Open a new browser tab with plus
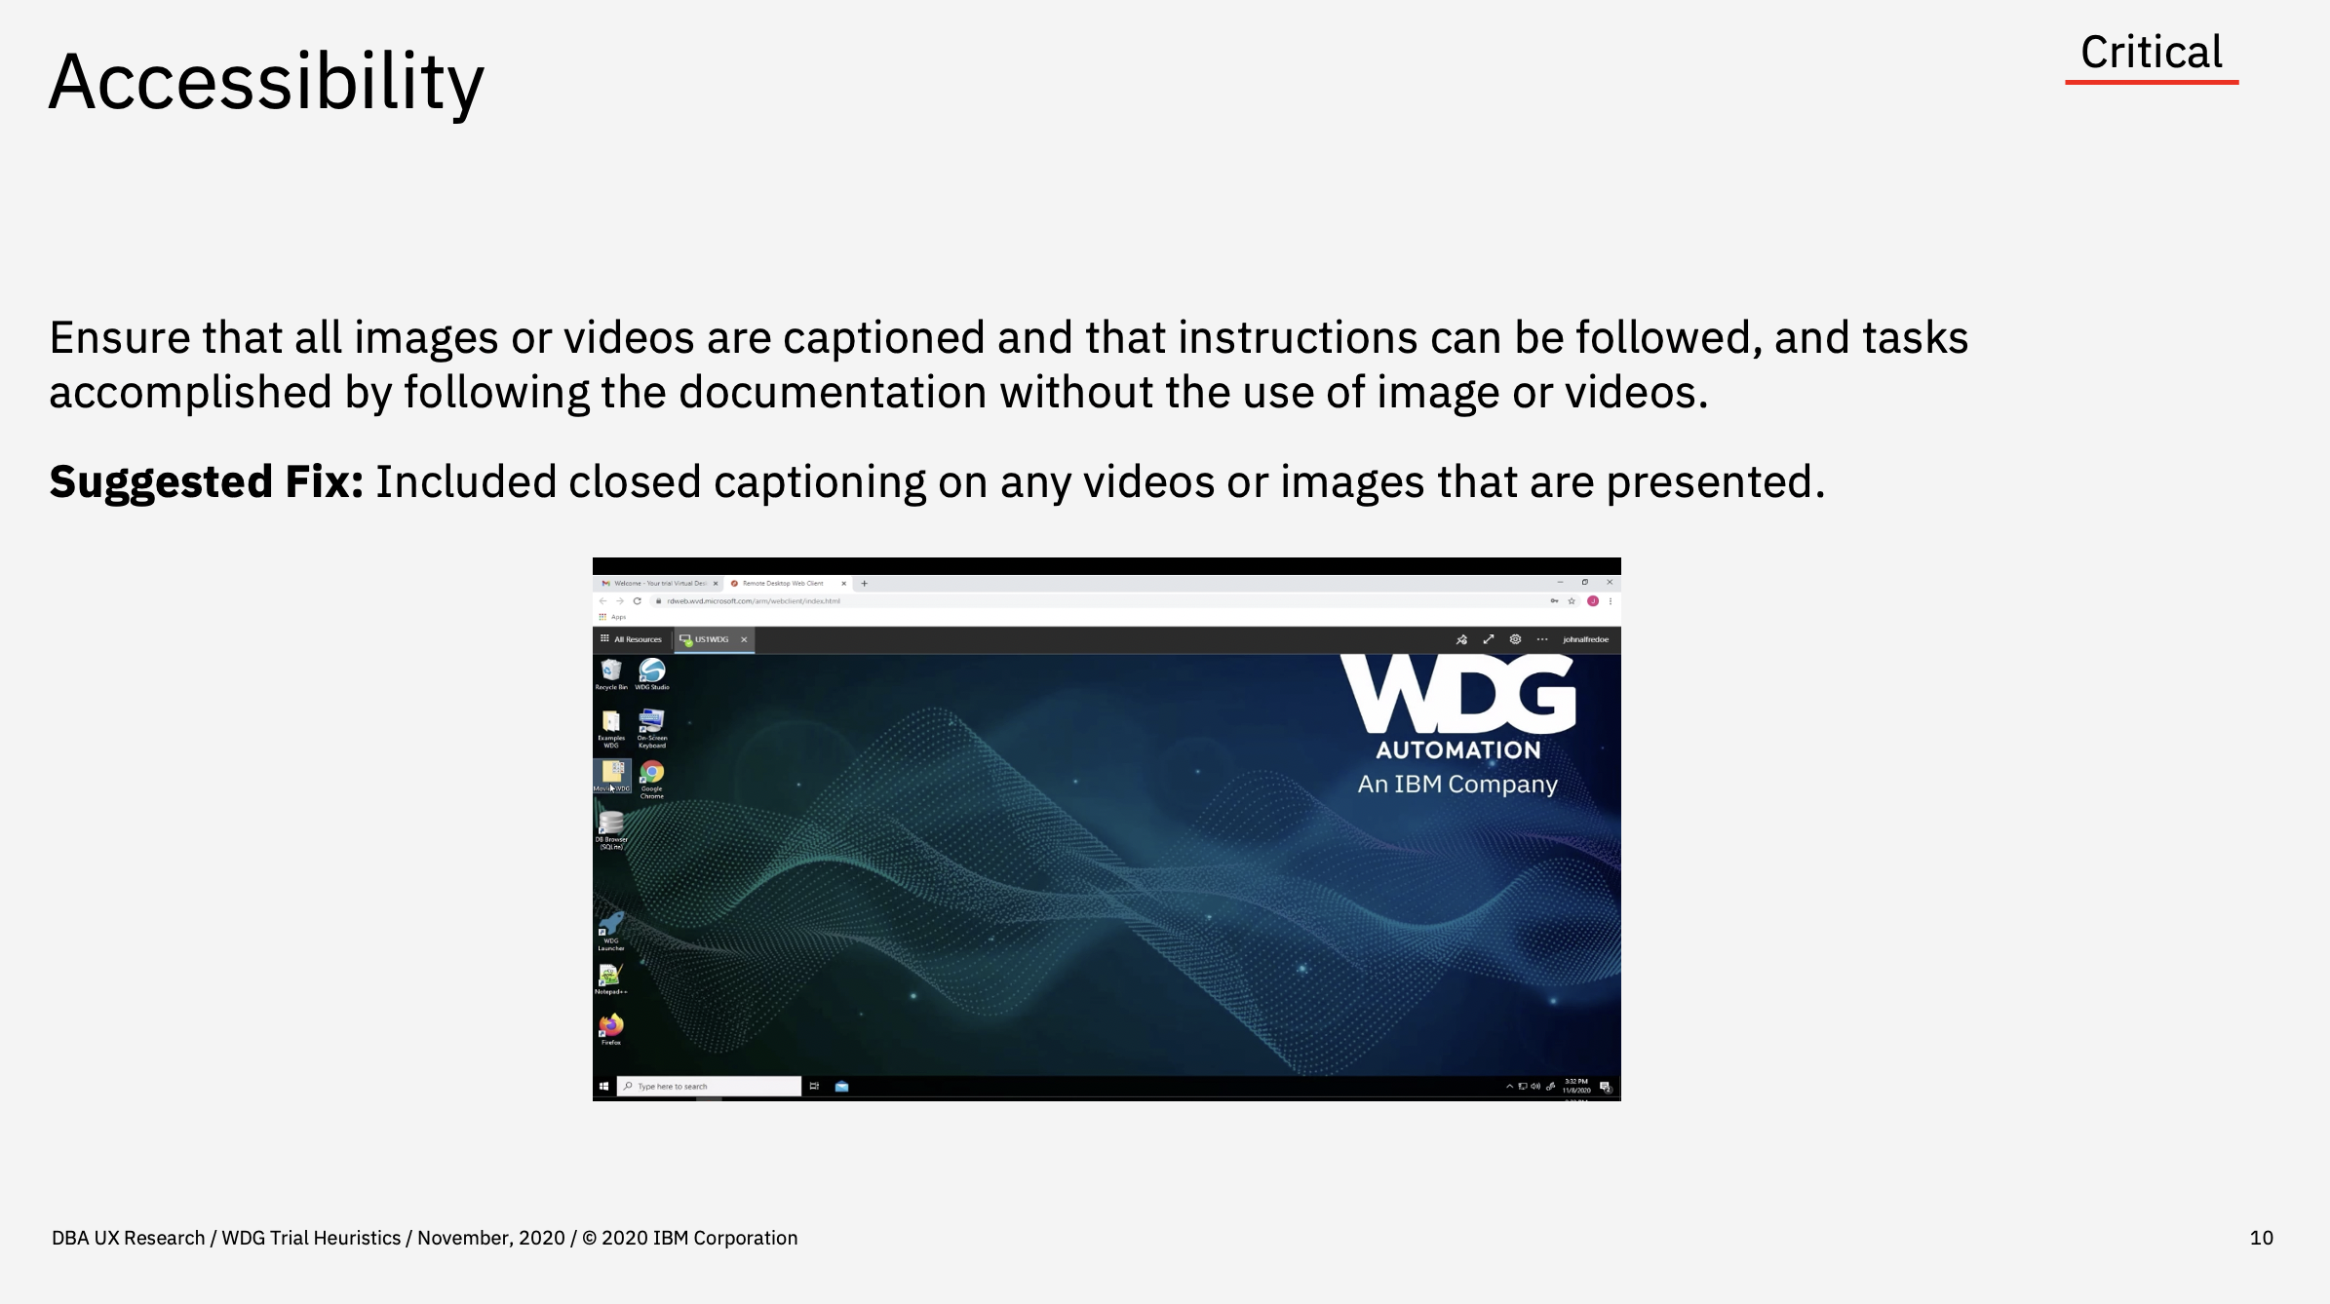Image resolution: width=2330 pixels, height=1304 pixels. click(x=864, y=583)
